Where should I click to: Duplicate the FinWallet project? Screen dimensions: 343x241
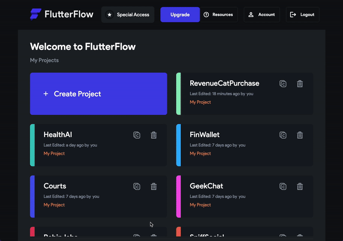[283, 135]
